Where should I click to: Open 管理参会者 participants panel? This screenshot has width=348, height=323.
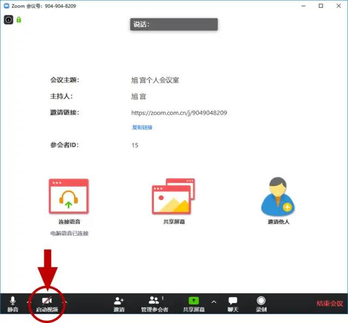[x=155, y=303]
